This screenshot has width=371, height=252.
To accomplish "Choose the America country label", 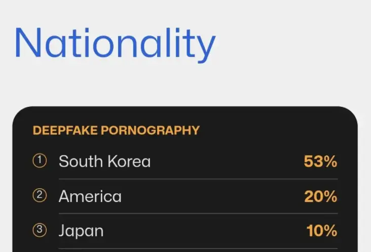I will [90, 196].
